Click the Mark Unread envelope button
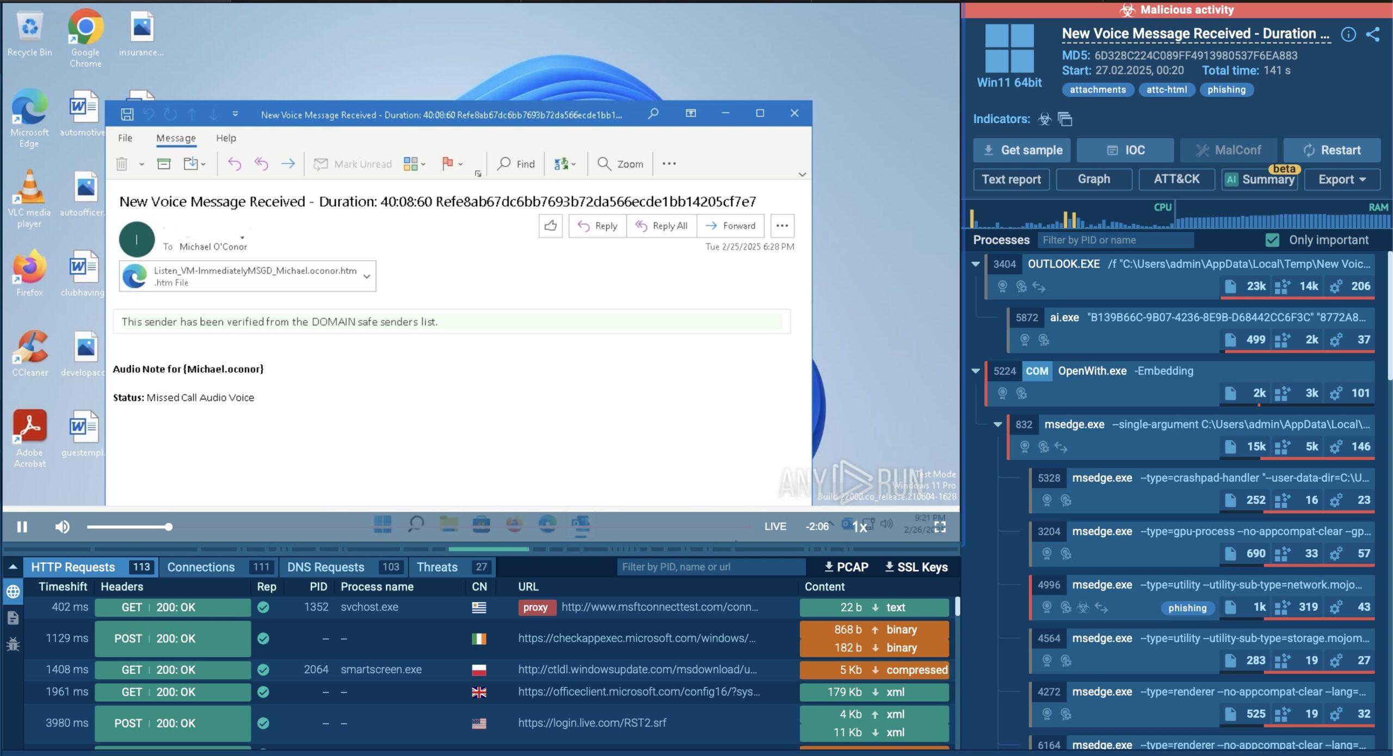 pos(353,164)
